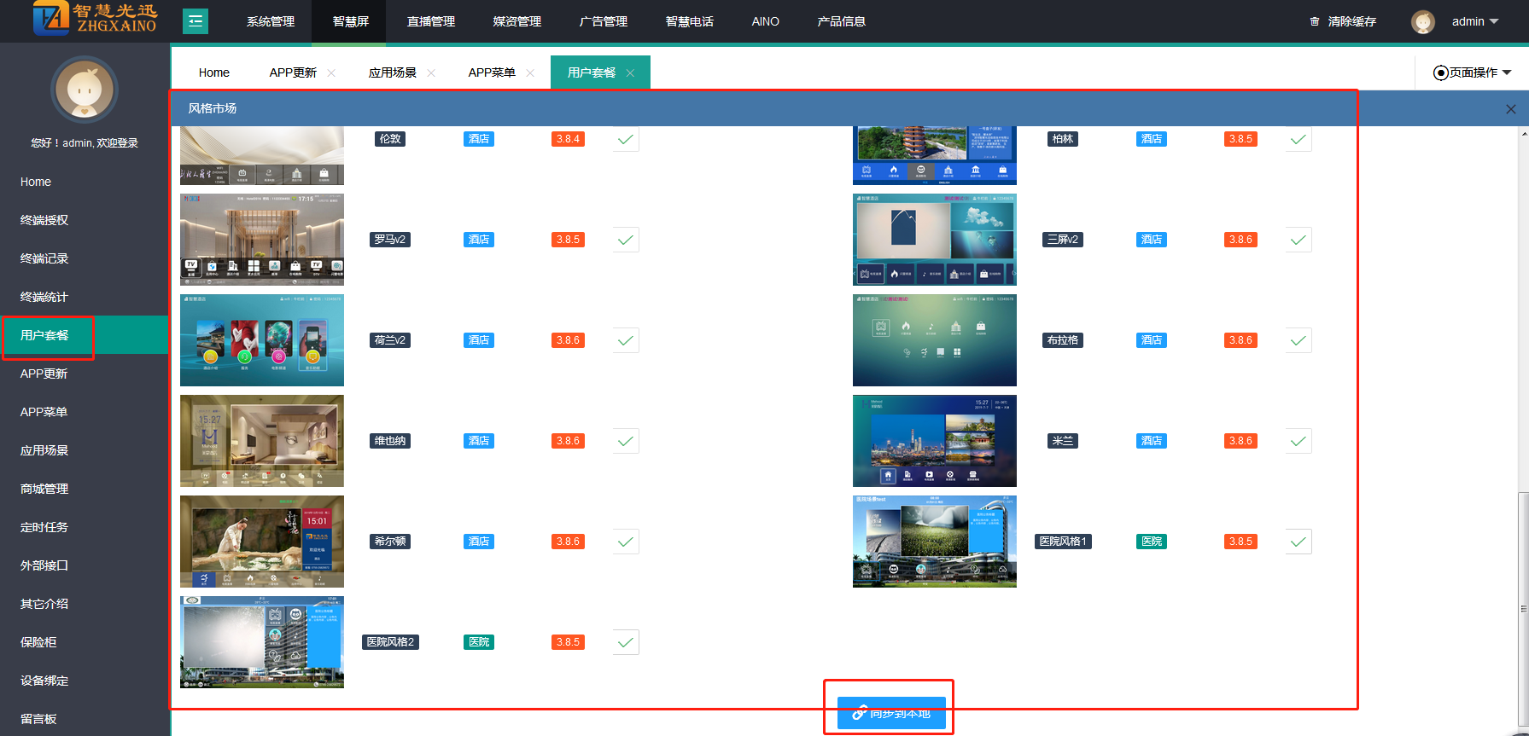Image resolution: width=1529 pixels, height=736 pixels.
Task: Toggle the checkmark for 米兰 style
Action: point(1298,441)
